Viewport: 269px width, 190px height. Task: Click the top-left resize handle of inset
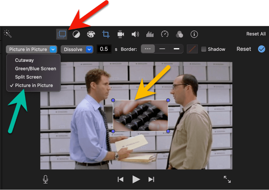[x=113, y=100]
